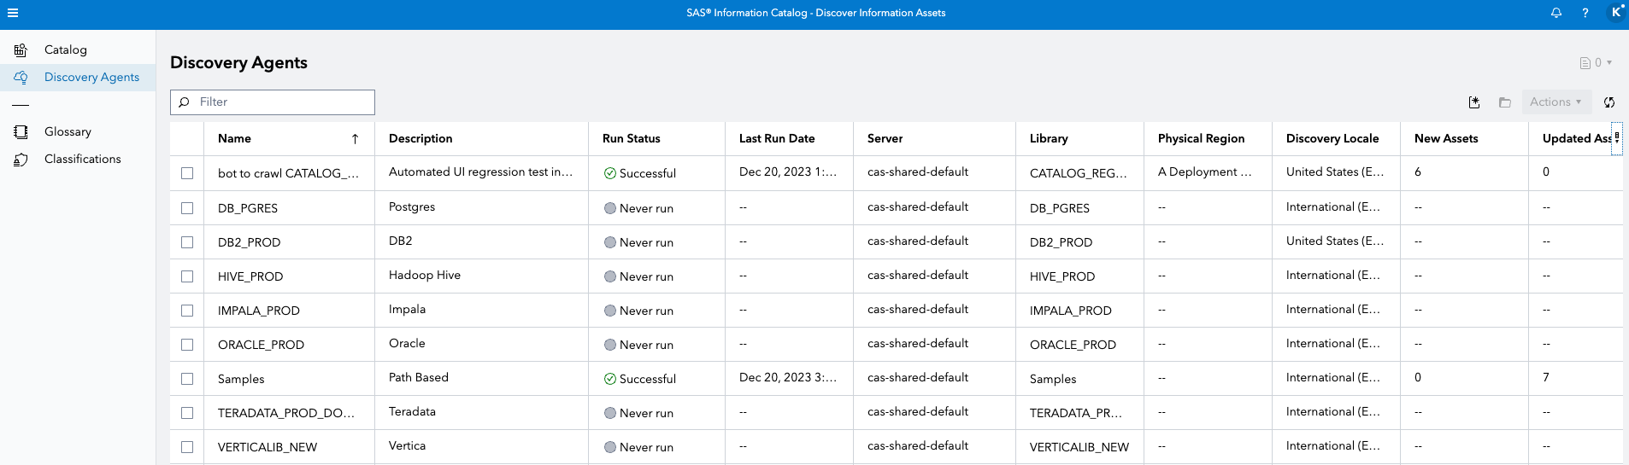
Task: Click the open folder toolbar icon
Action: click(x=1505, y=102)
